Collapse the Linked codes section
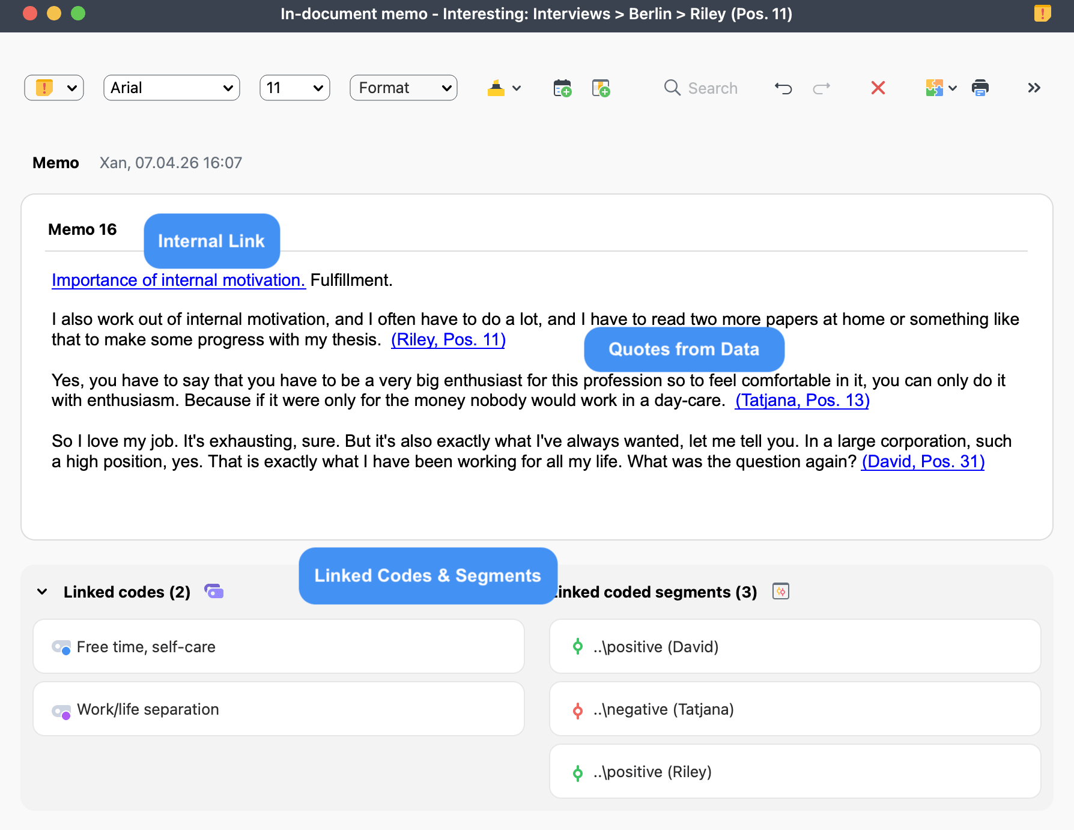This screenshot has width=1074, height=830. point(41,592)
